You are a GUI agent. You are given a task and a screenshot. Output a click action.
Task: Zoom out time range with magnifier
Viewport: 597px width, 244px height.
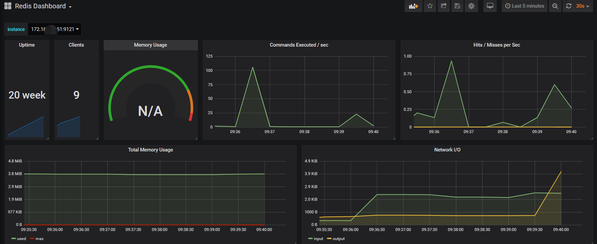pos(555,6)
